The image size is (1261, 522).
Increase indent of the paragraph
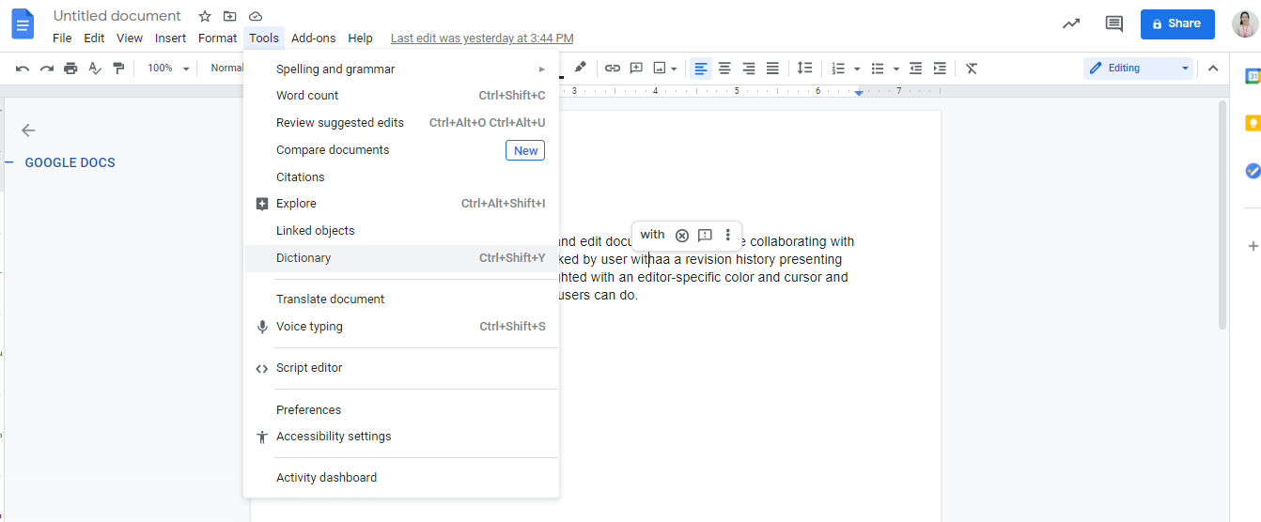(x=940, y=69)
